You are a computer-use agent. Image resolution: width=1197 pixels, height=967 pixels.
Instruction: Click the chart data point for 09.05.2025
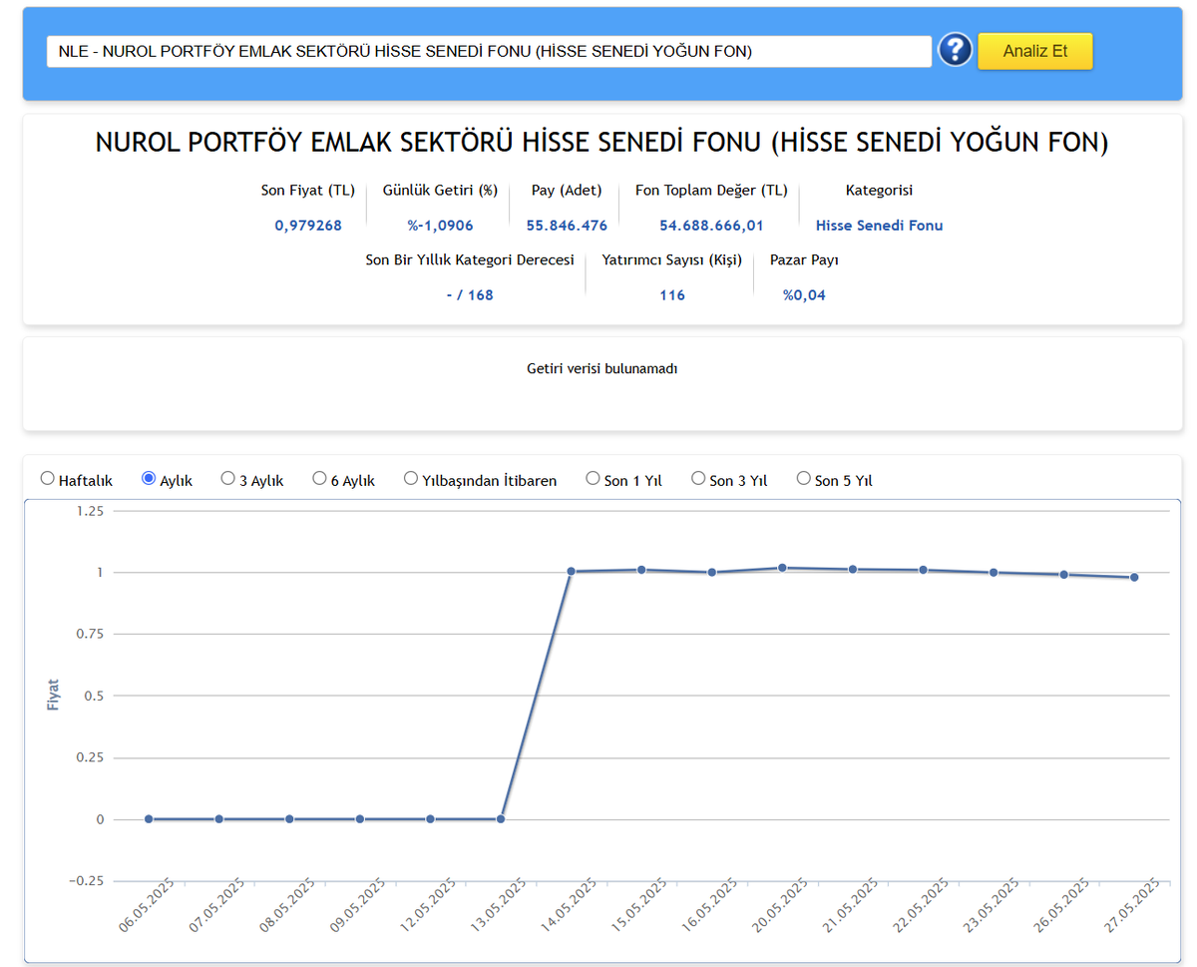point(360,819)
